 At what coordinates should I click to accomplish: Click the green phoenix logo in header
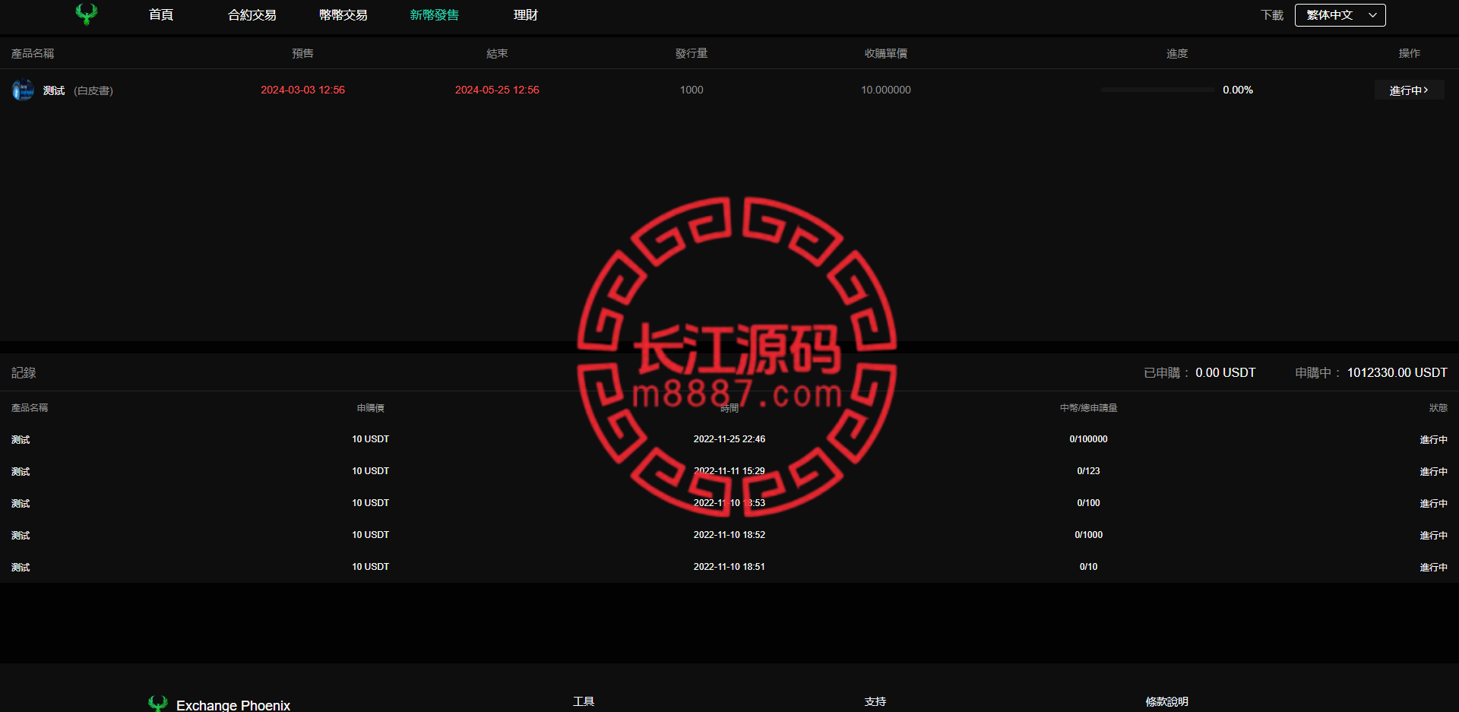coord(87,14)
